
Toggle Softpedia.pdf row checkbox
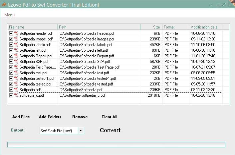[x=11, y=89]
